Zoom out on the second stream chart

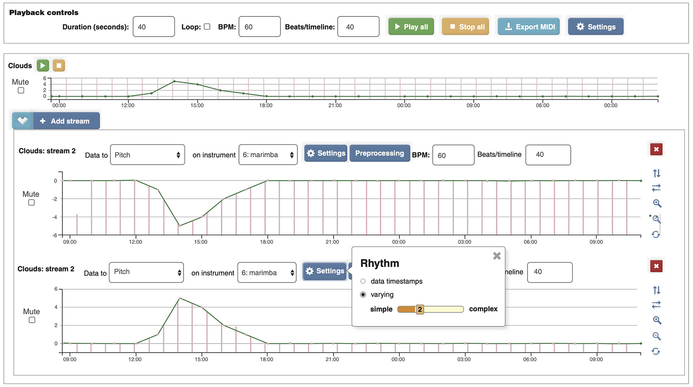click(656, 336)
